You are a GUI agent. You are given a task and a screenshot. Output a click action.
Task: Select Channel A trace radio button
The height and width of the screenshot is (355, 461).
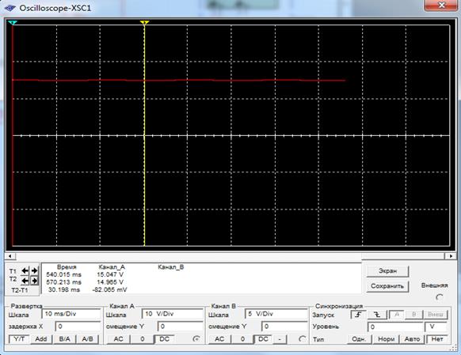pyautogui.click(x=196, y=339)
